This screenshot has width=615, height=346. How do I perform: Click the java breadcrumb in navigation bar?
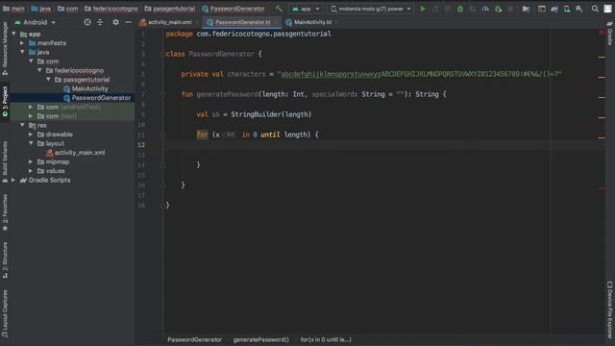click(x=40, y=9)
